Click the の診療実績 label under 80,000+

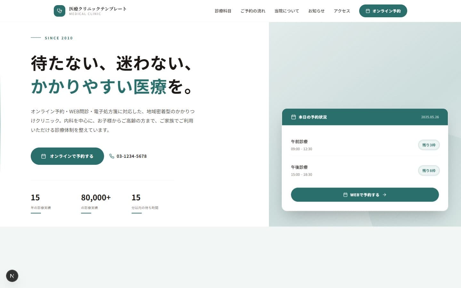90,208
